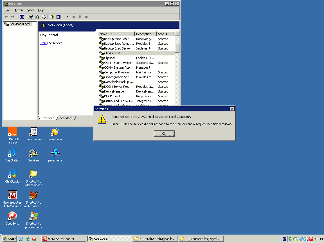Image resolution: width=324 pixels, height=243 pixels.
Task: Select the Backup Exec Server service
Action: pos(137,48)
